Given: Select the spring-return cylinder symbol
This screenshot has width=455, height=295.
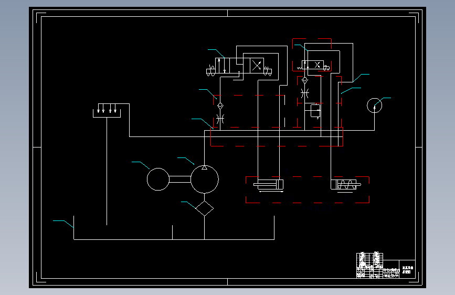Looking at the screenshot, I should click(346, 185).
